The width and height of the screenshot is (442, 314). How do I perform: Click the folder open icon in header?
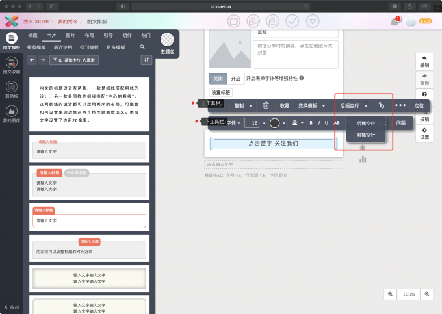234,21
